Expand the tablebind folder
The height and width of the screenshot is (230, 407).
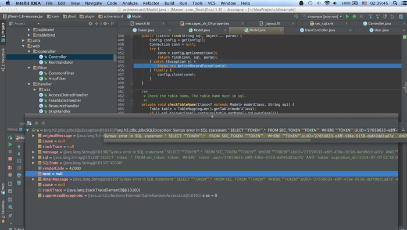pos(29,35)
